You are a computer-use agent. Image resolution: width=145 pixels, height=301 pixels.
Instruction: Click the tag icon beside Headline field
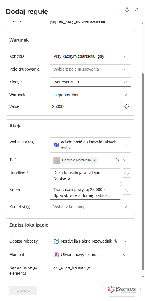pyautogui.click(x=127, y=173)
